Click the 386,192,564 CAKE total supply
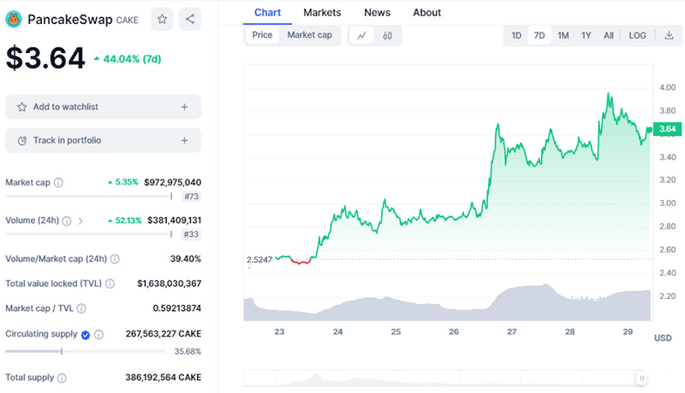The image size is (685, 393). (x=164, y=378)
